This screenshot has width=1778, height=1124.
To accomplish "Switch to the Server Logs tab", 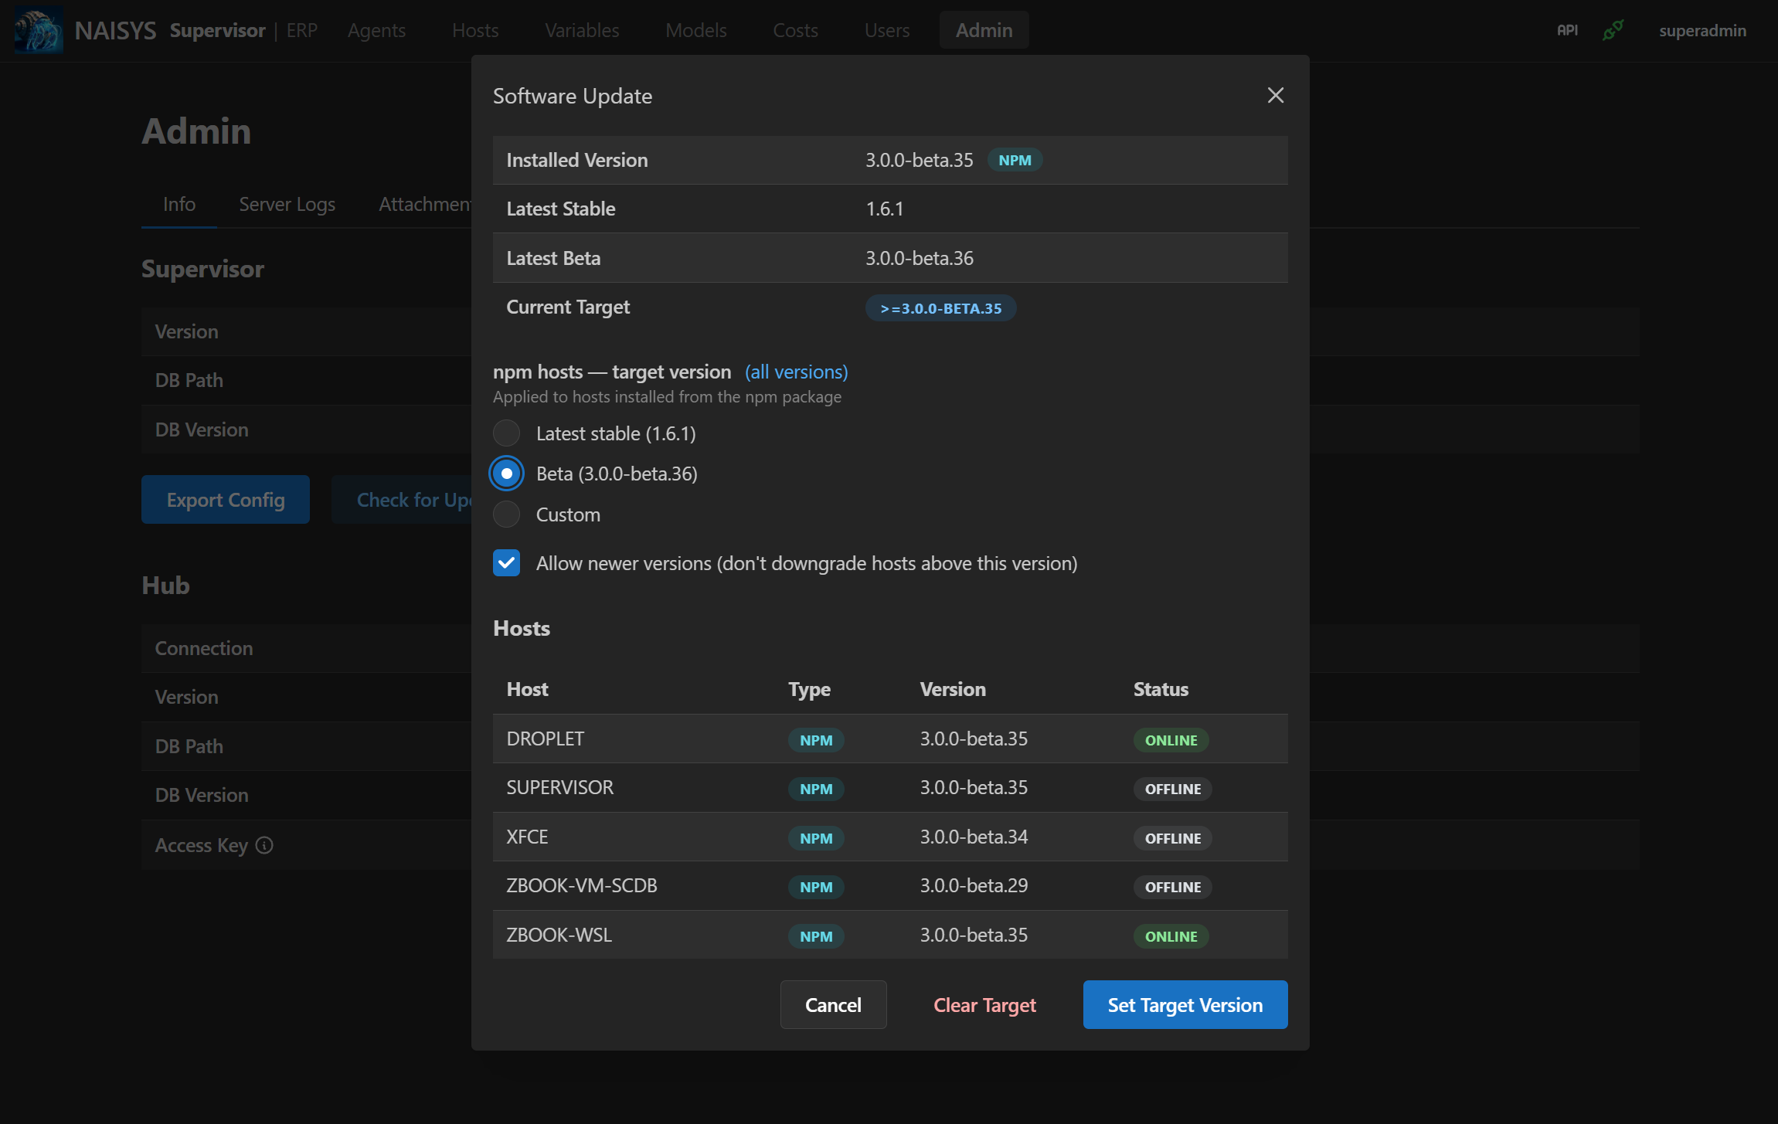I will point(287,204).
